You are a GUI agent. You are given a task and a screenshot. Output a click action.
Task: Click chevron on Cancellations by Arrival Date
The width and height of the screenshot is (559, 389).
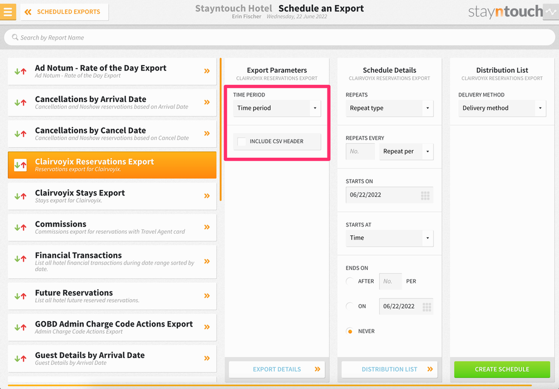pyautogui.click(x=207, y=102)
